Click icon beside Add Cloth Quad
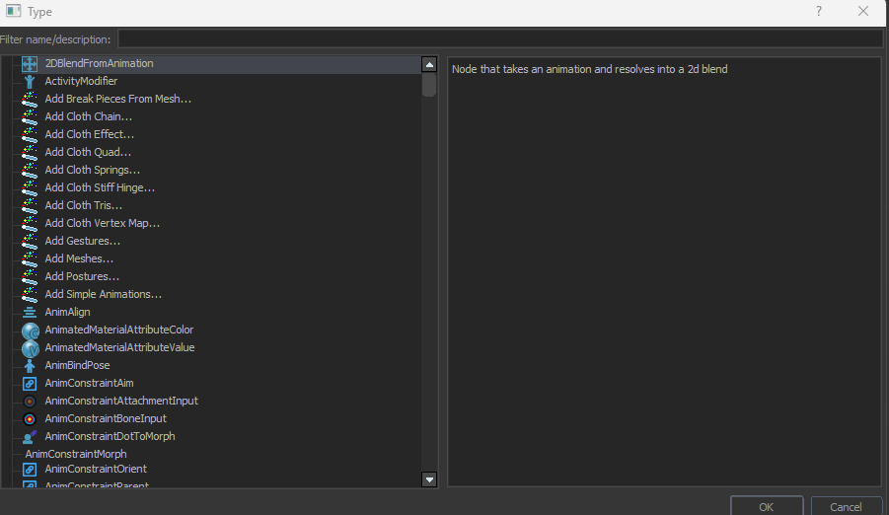This screenshot has width=889, height=515. 30,152
